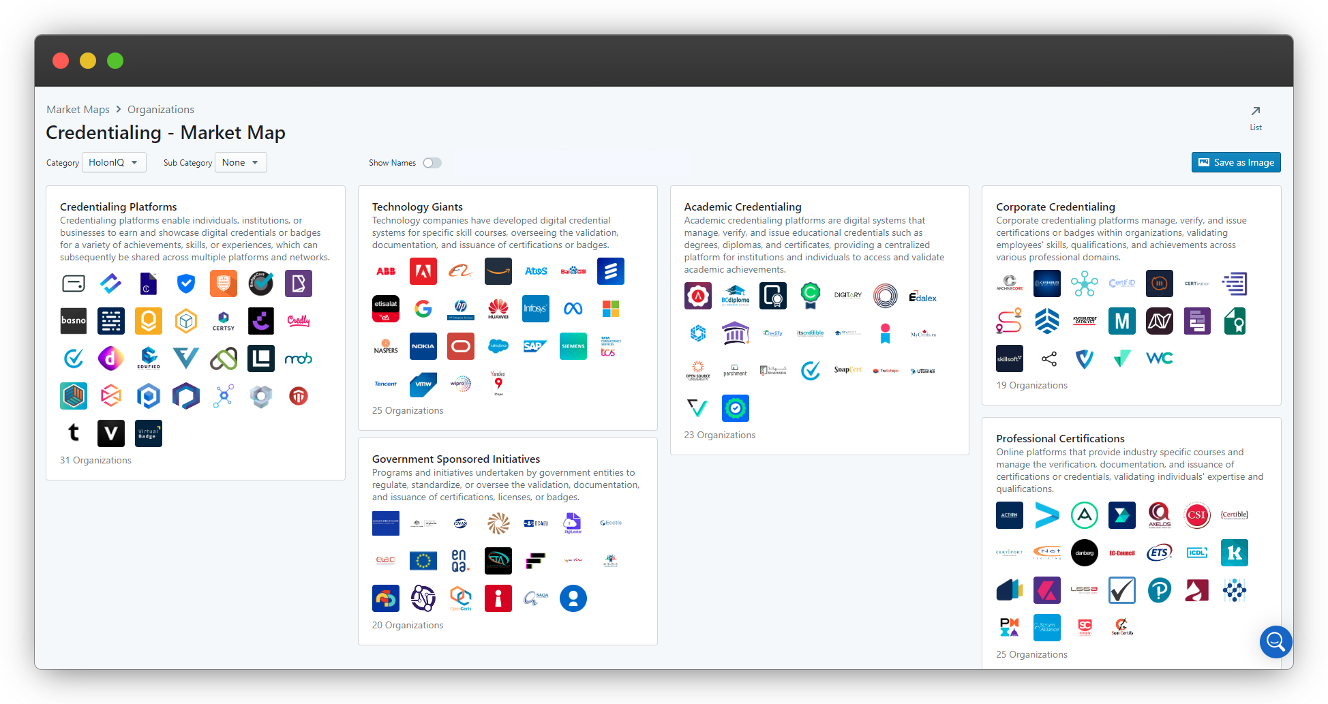The width and height of the screenshot is (1328, 704).
Task: Click the TCS logo
Action: point(611,346)
